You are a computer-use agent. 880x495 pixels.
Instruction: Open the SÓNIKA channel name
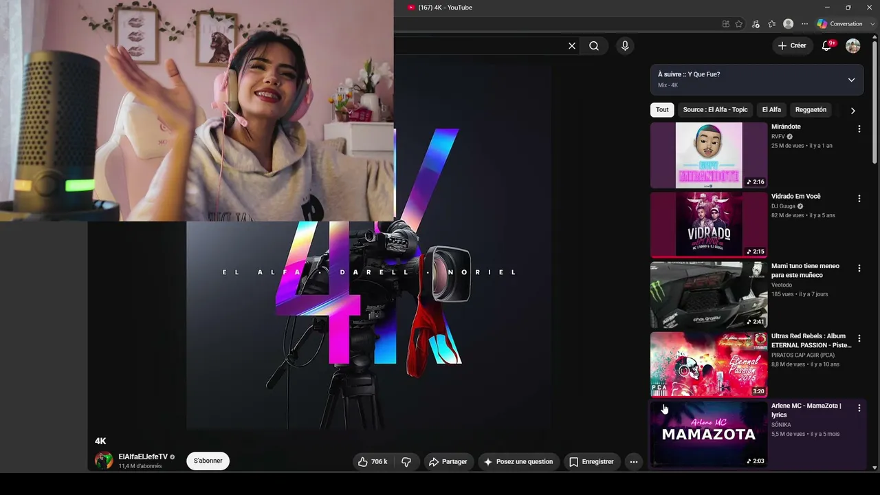[x=782, y=425]
